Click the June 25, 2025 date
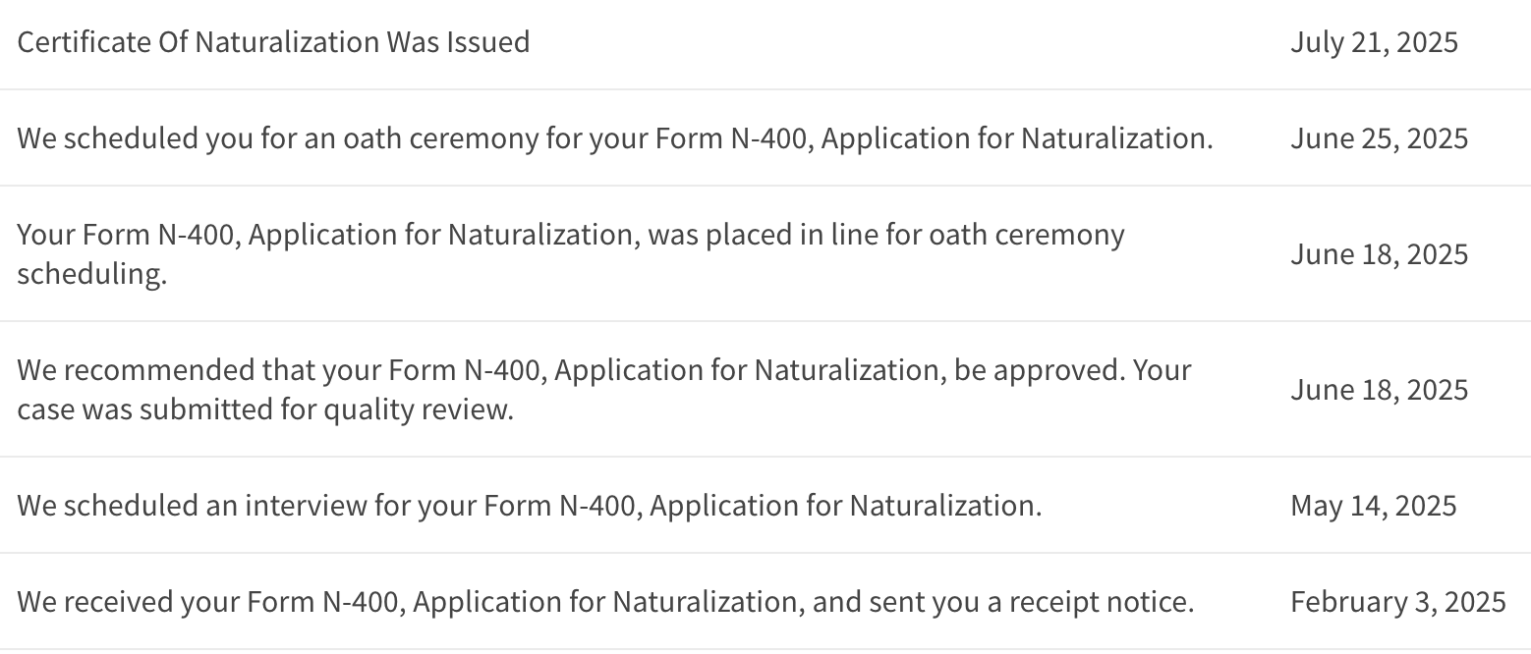This screenshot has height=654, width=1531. 1379,138
